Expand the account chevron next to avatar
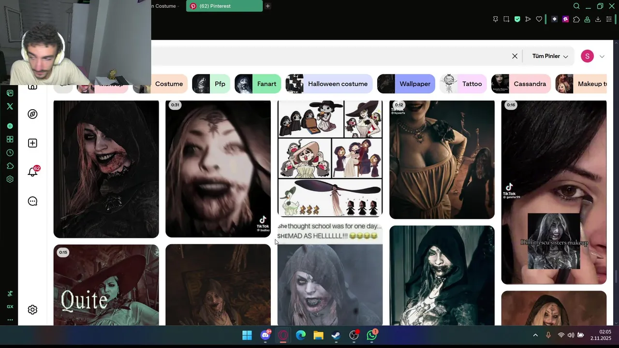The image size is (619, 348). pos(602,57)
